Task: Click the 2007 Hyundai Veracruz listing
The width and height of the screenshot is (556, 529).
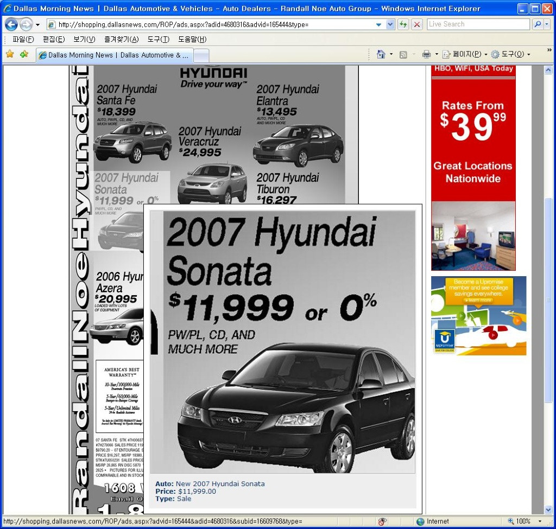Action: [212, 165]
